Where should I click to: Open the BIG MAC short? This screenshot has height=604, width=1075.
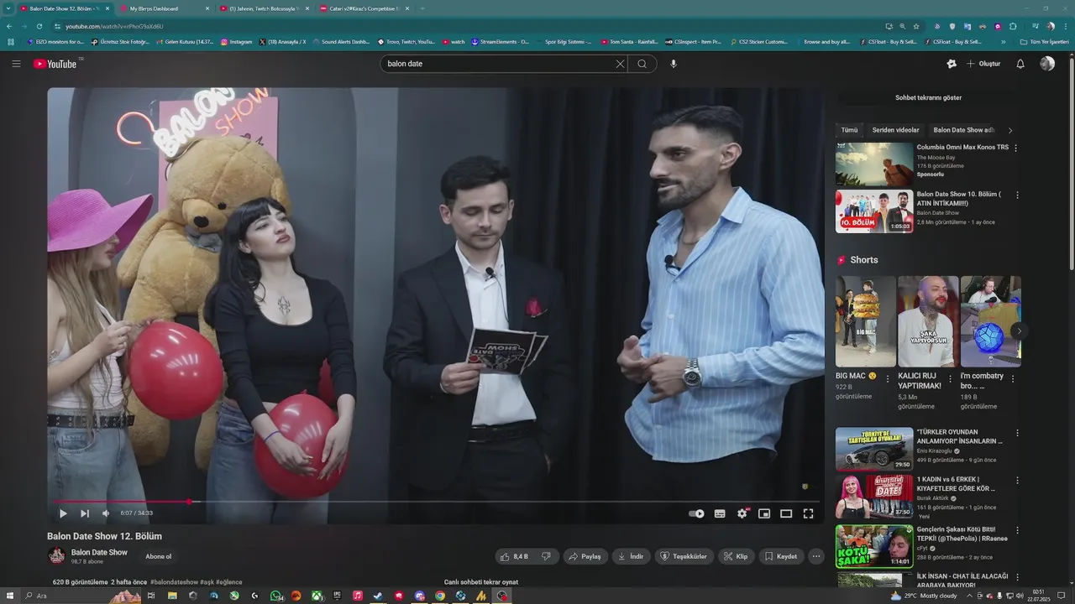(866, 321)
